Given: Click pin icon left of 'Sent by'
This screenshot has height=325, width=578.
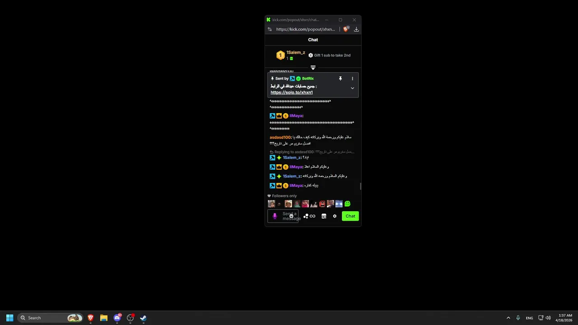Looking at the screenshot, I should (272, 79).
